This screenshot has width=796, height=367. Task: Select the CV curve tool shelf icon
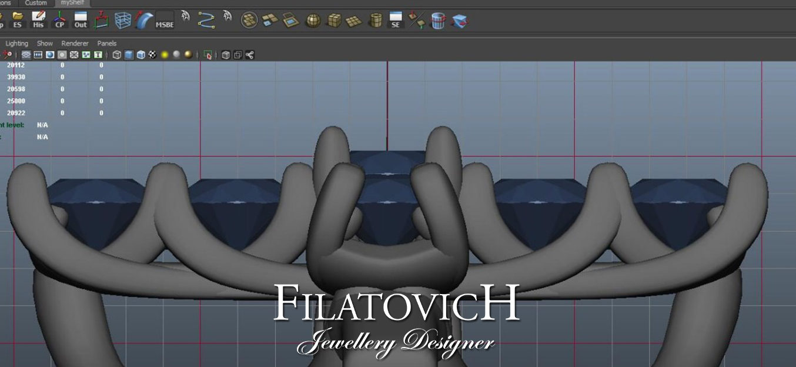point(206,20)
